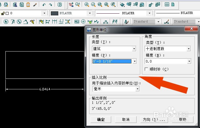Select the dimension style Standard box
This screenshot has width=200, height=128.
pos(184,22)
